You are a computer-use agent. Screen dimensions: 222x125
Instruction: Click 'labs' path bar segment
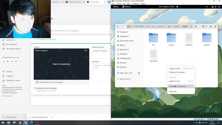click(169, 26)
